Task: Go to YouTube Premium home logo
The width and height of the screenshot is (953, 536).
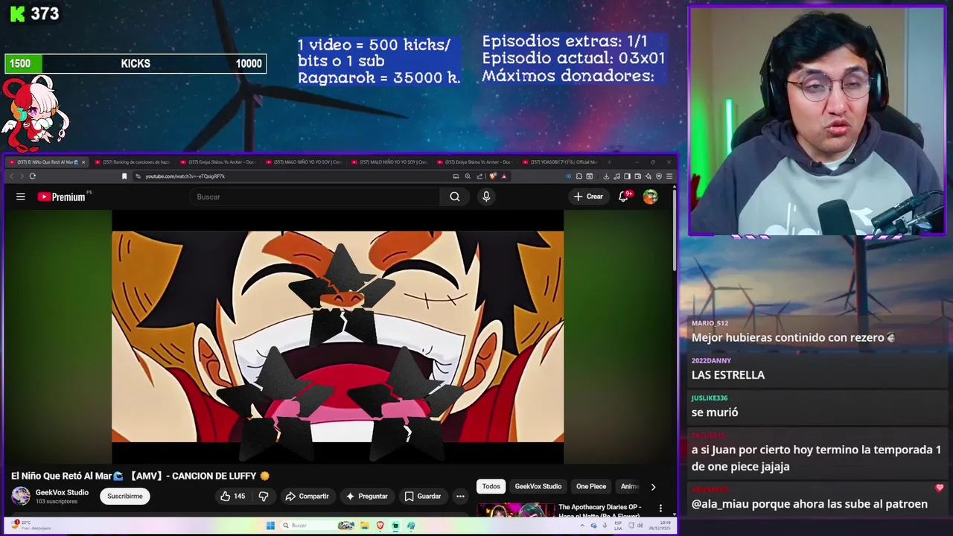Action: point(63,197)
